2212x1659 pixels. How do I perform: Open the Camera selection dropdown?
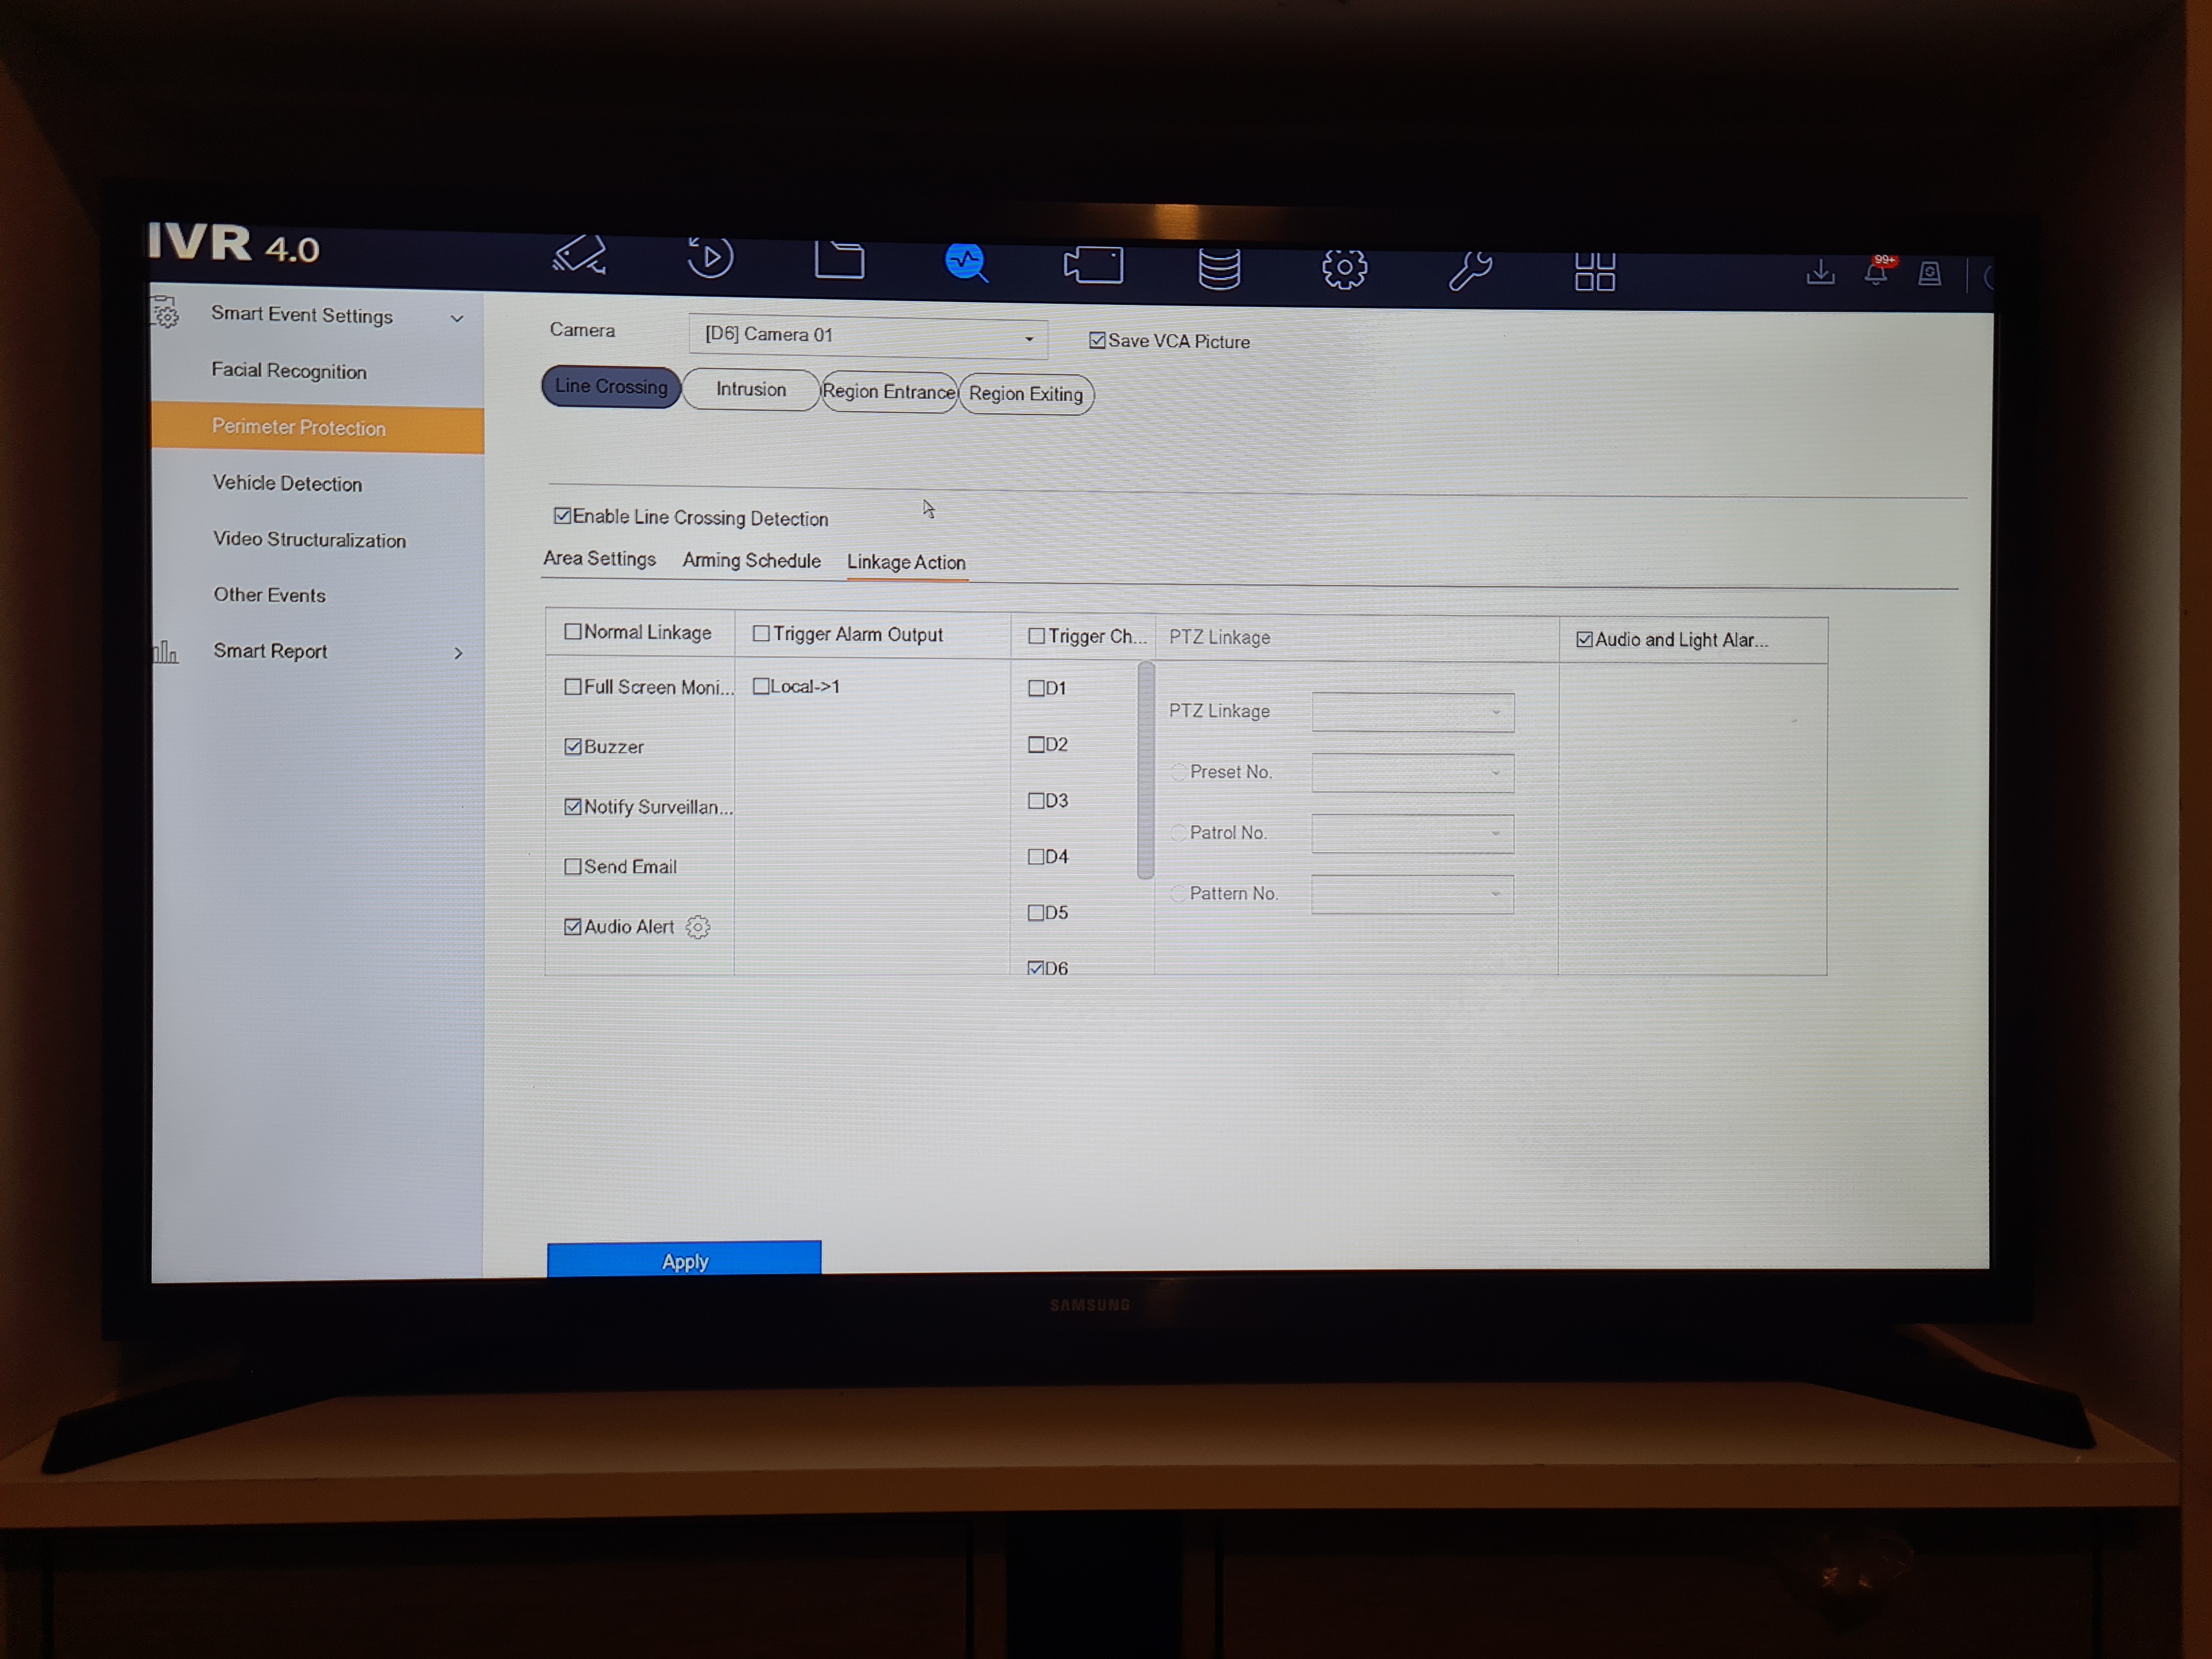pyautogui.click(x=867, y=336)
